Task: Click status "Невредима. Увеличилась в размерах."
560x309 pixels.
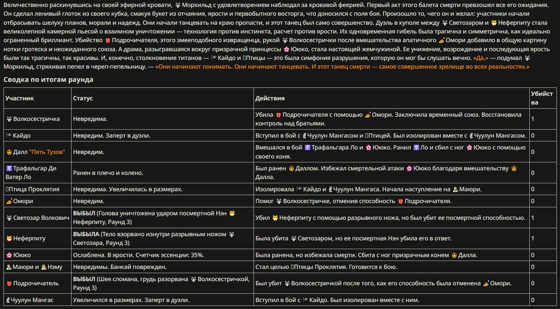Action: point(128,190)
